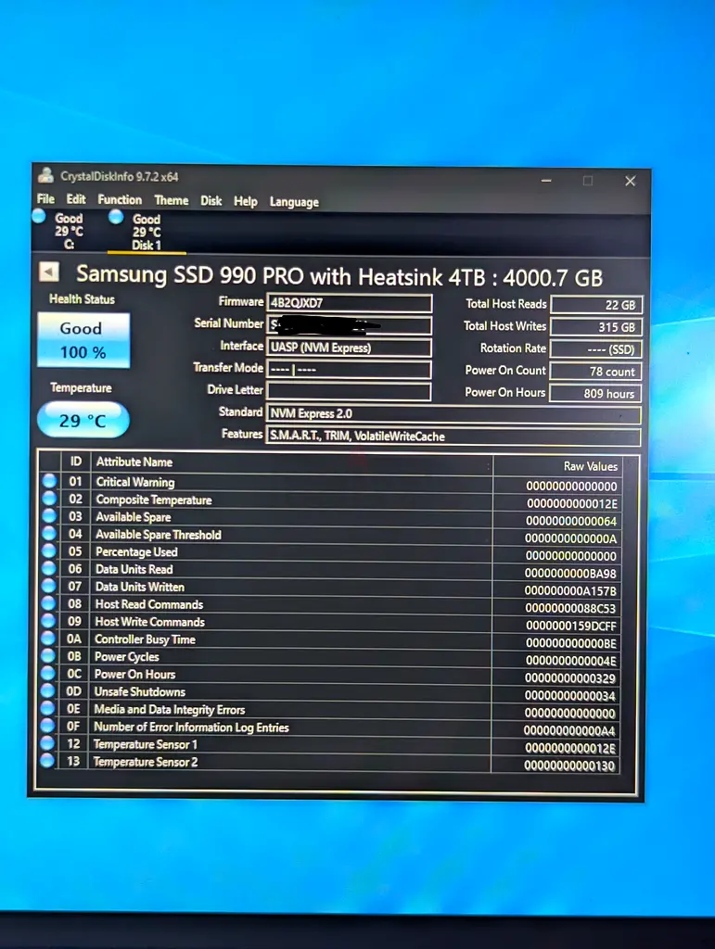Click the 29 °C temperature button
This screenshot has width=715, height=949.
83,420
